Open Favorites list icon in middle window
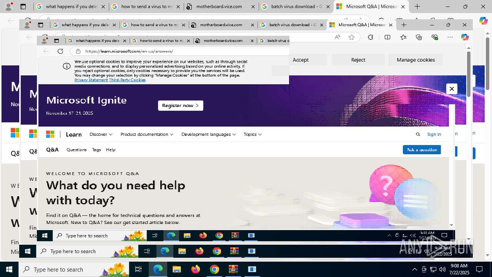The width and height of the screenshot is (492, 277). [403, 37]
